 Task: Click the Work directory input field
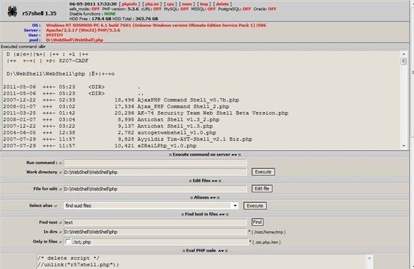point(155,172)
